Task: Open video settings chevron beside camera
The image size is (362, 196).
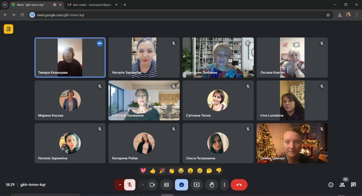Action: pyautogui.click(x=143, y=185)
